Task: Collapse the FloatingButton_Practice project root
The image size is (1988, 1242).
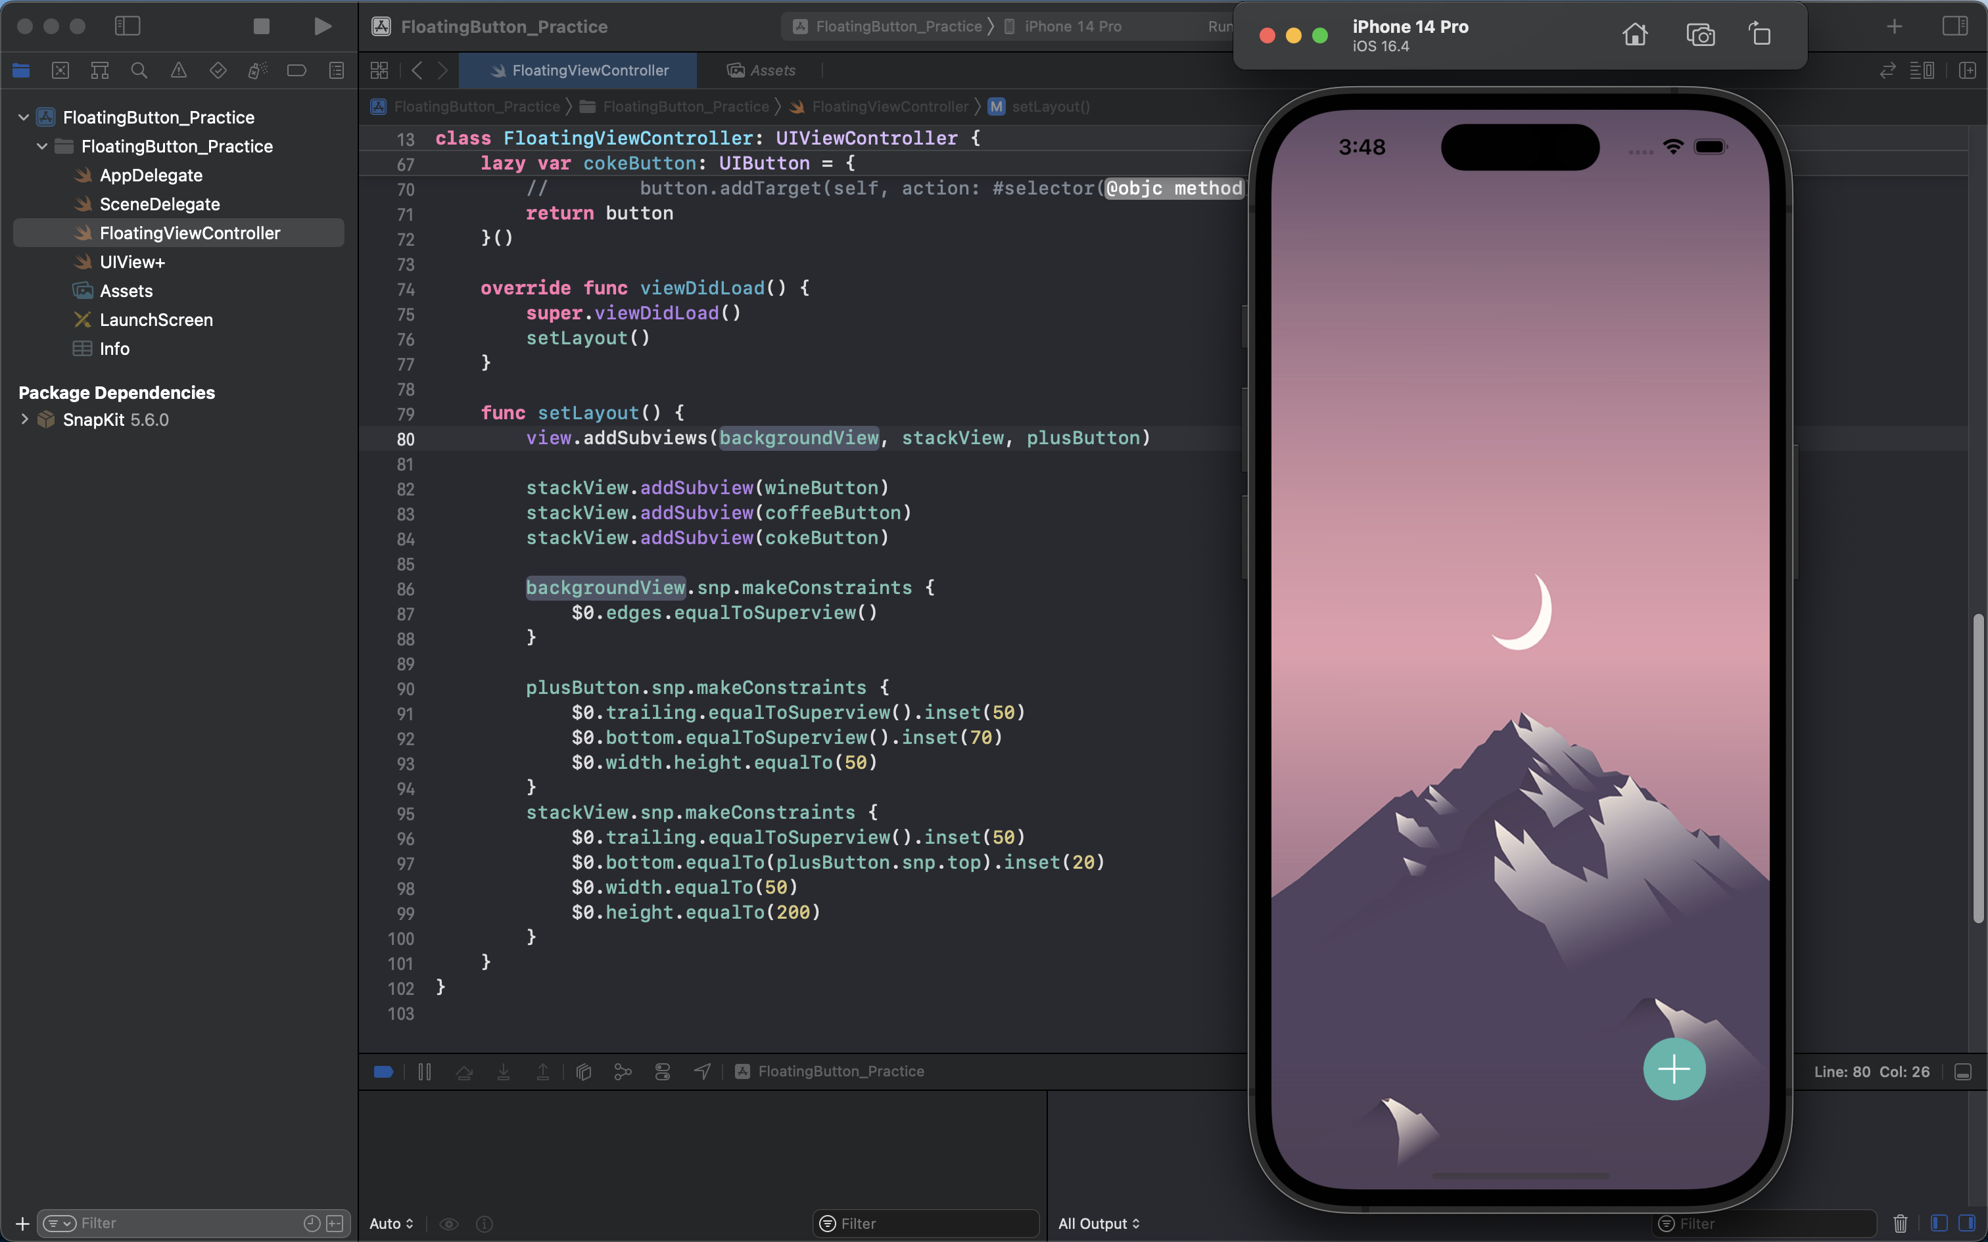Action: [x=24, y=118]
